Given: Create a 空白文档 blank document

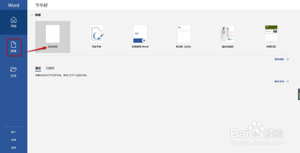Looking at the screenshot, I should click(52, 37).
